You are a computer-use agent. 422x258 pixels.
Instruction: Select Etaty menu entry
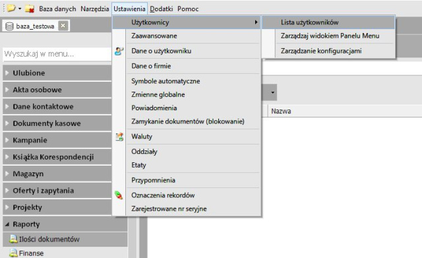pos(187,165)
